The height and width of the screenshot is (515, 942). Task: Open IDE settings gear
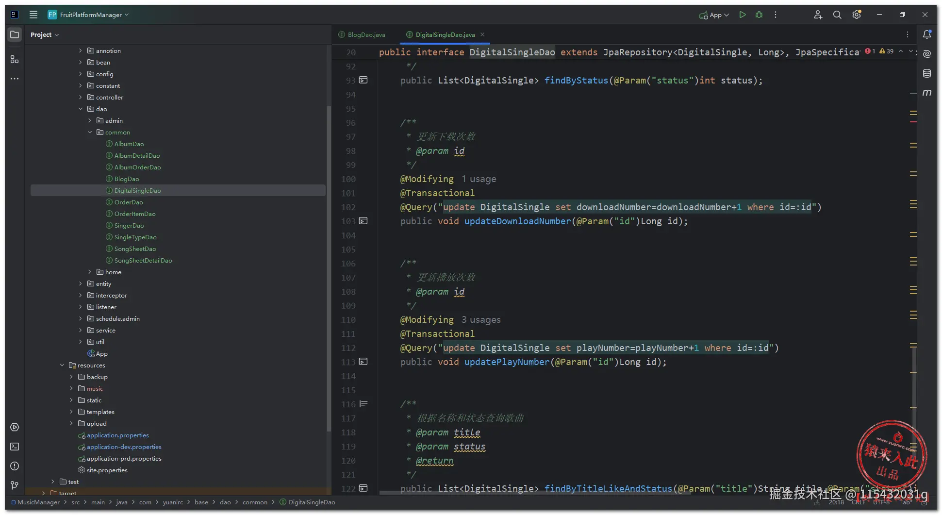(x=857, y=15)
